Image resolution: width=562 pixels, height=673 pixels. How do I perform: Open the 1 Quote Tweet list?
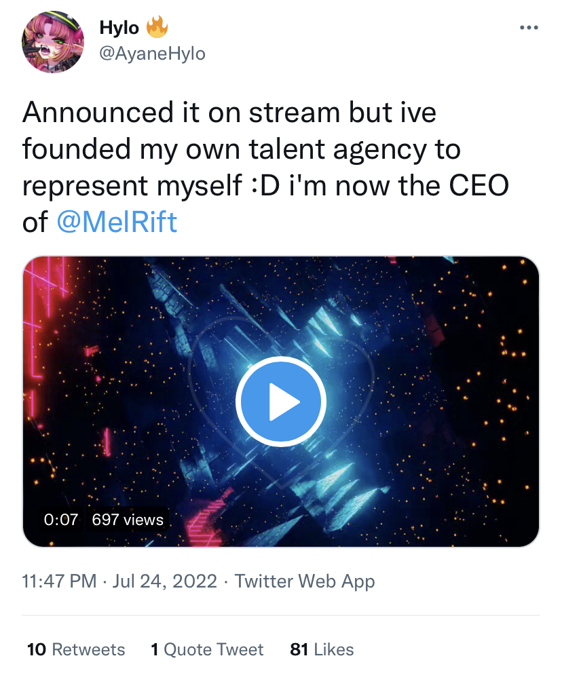(x=207, y=649)
